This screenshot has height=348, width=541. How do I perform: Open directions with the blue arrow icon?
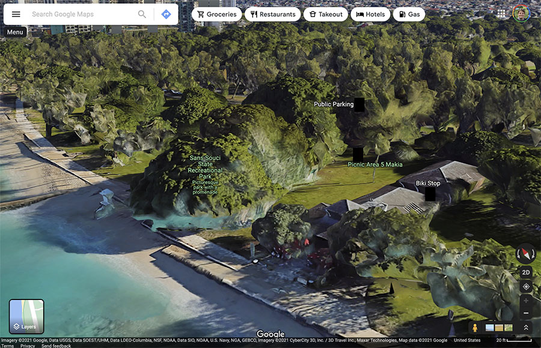(x=167, y=14)
